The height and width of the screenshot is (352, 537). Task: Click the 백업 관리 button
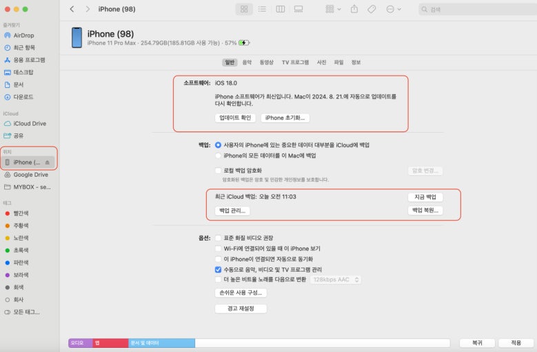coord(232,210)
